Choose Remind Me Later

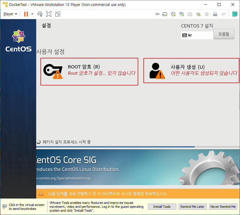tap(192, 207)
